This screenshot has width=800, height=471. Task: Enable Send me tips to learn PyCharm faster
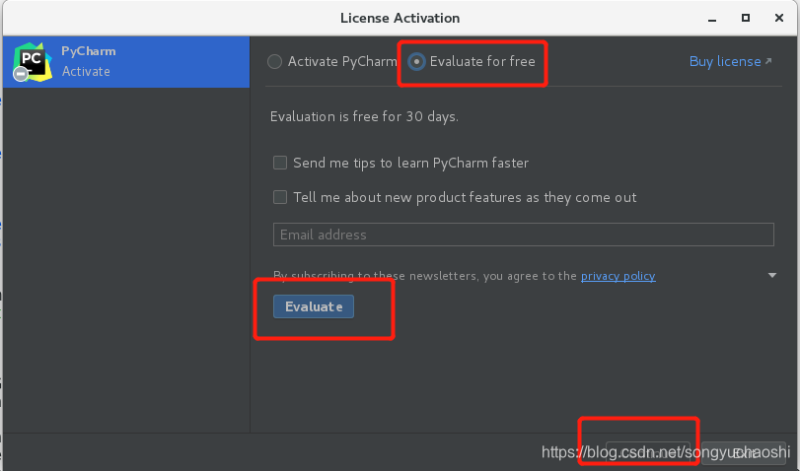[x=280, y=163]
